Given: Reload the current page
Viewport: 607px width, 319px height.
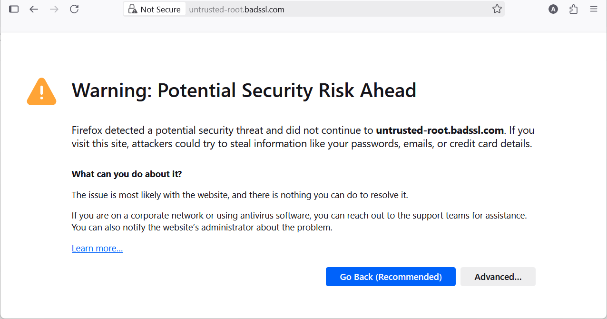Looking at the screenshot, I should coord(74,9).
